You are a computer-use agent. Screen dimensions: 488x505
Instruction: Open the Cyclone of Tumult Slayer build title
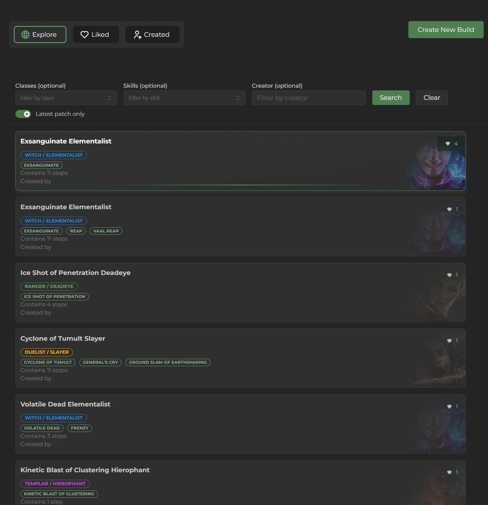coord(63,339)
